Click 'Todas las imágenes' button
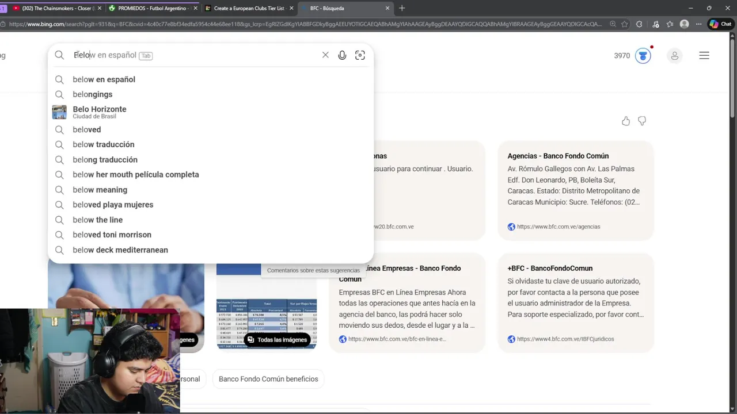The image size is (737, 414). point(277,340)
